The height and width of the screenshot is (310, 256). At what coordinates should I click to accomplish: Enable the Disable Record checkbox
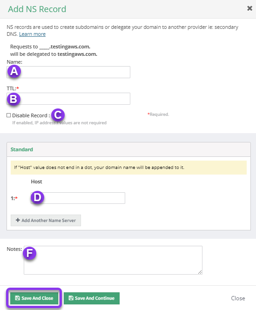[8, 115]
